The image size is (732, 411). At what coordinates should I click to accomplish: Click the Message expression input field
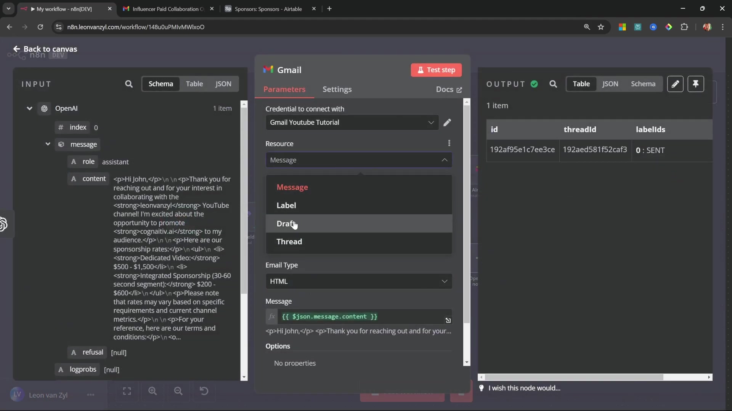click(x=358, y=317)
